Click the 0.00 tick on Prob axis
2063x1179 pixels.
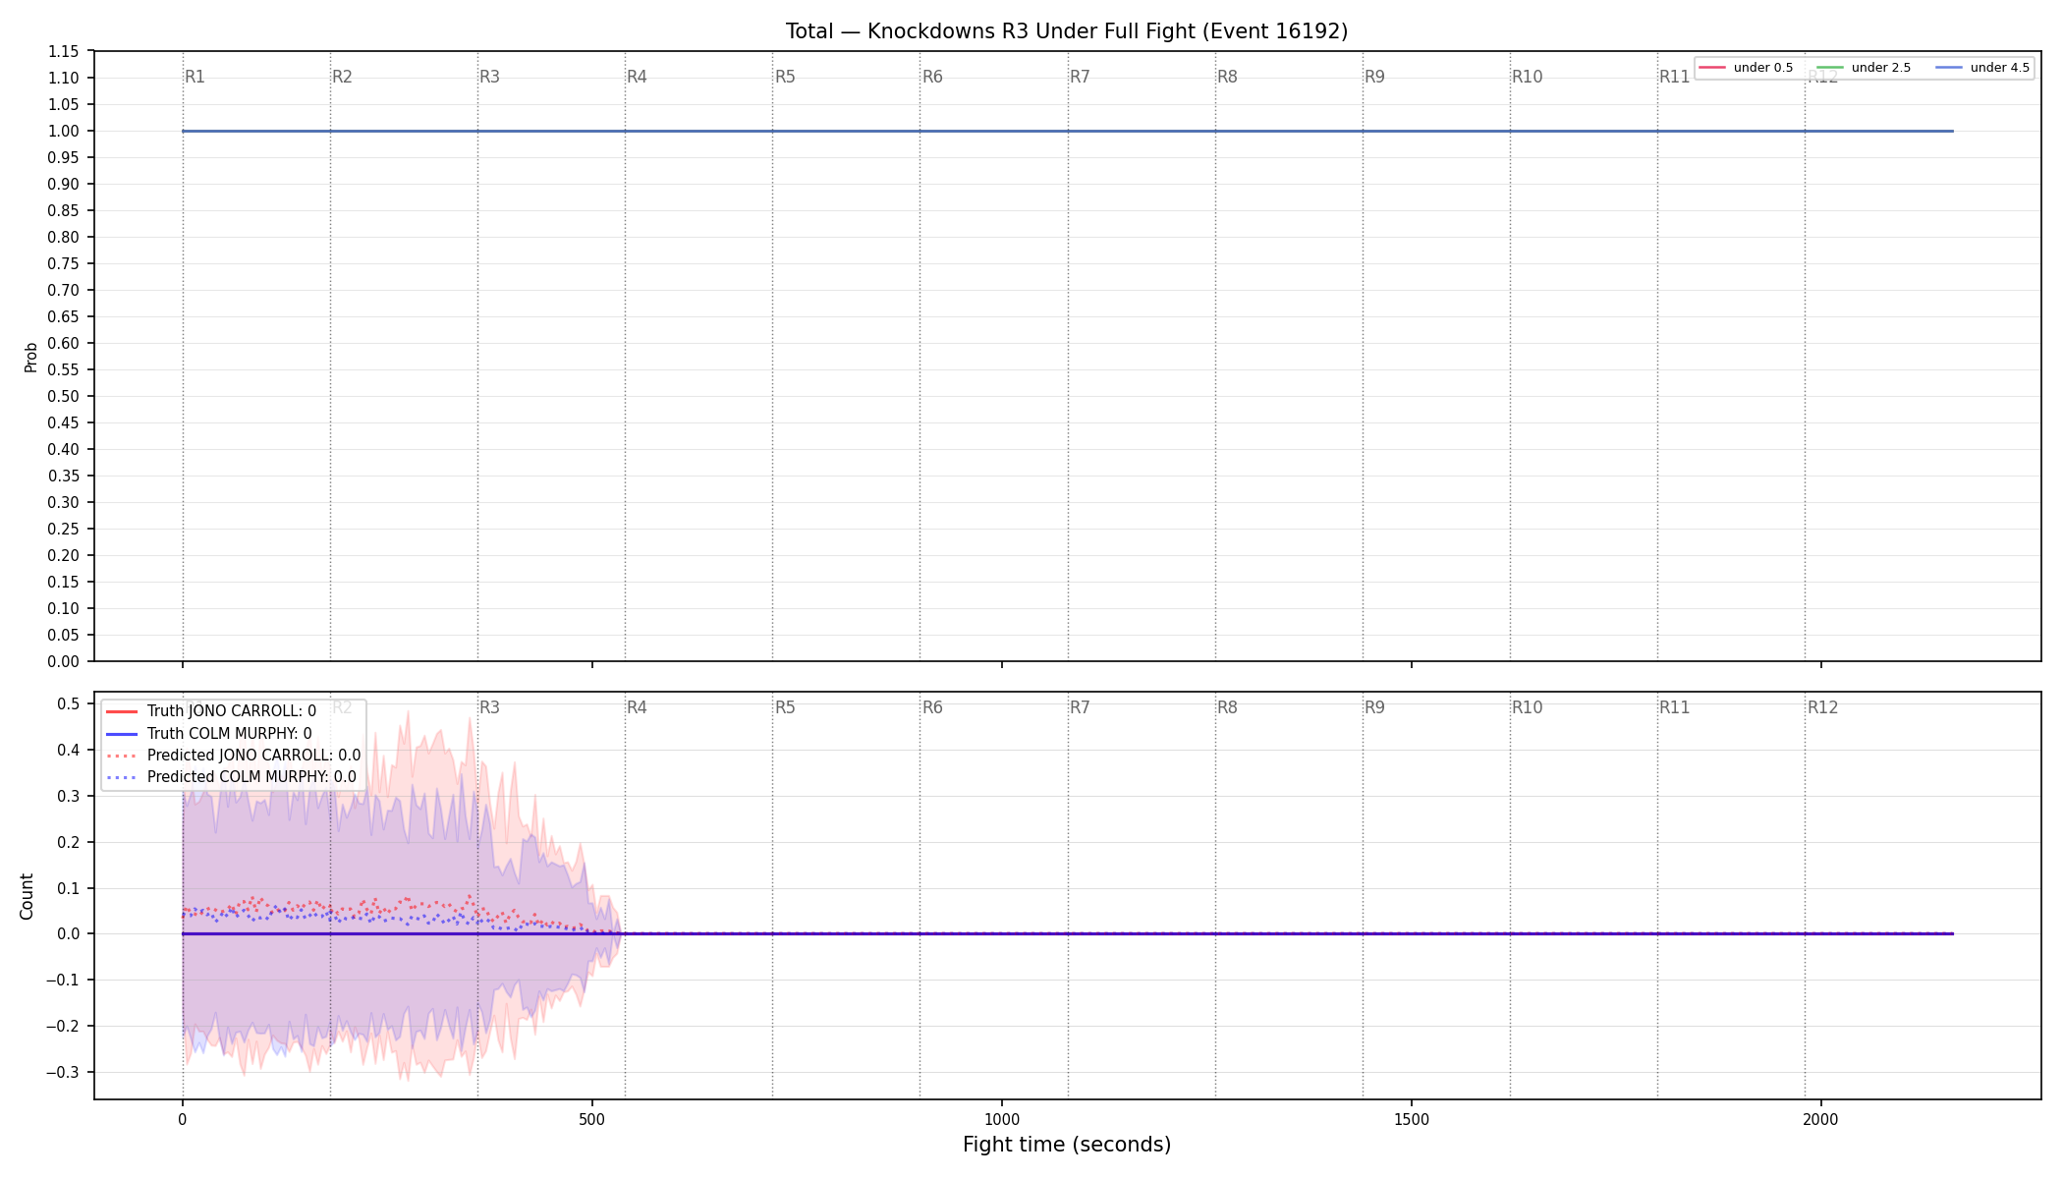(64, 661)
